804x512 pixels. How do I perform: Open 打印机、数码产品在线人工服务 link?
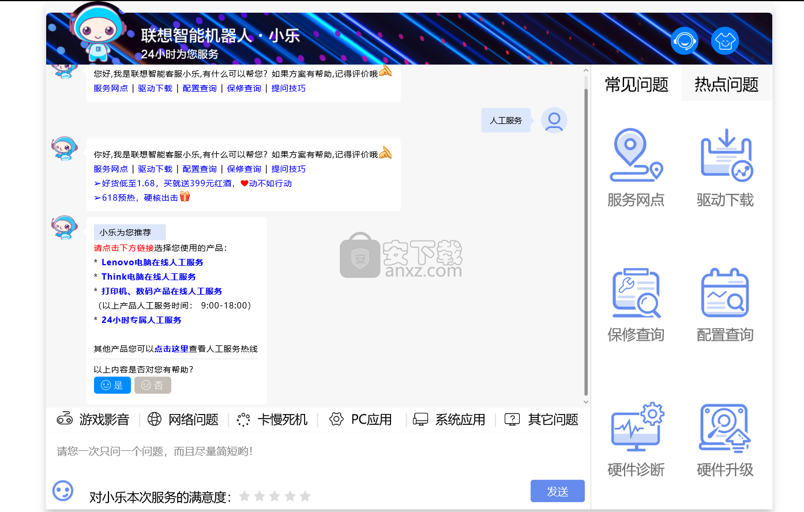point(162,291)
